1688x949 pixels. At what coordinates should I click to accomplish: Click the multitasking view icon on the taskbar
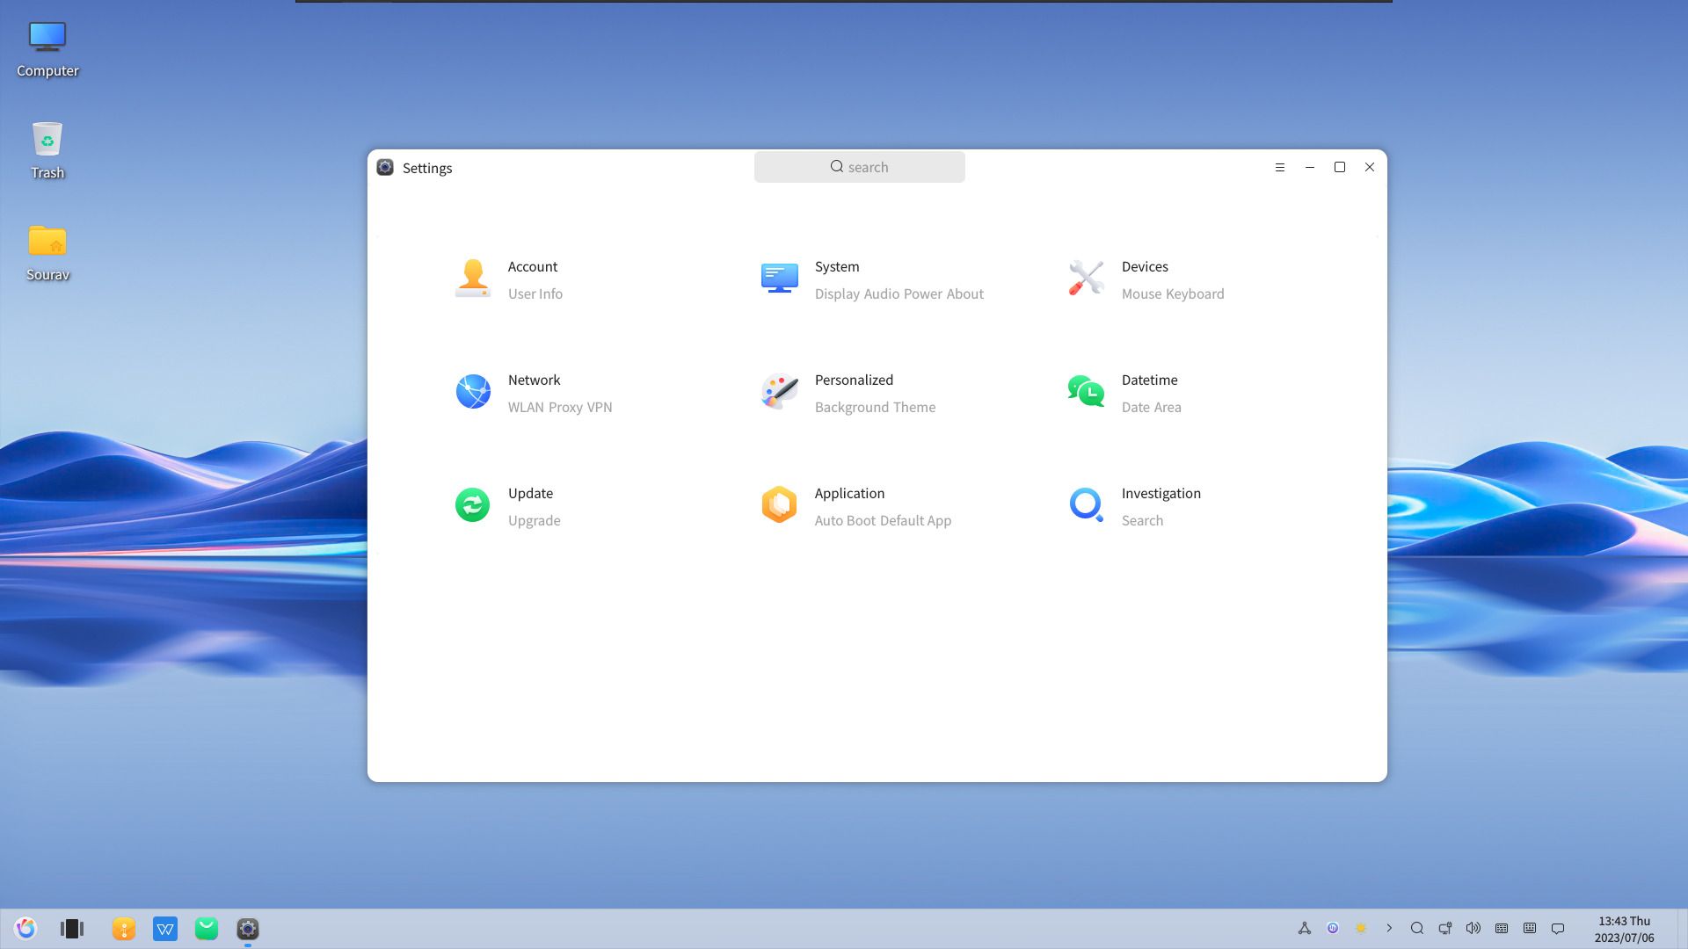[72, 928]
